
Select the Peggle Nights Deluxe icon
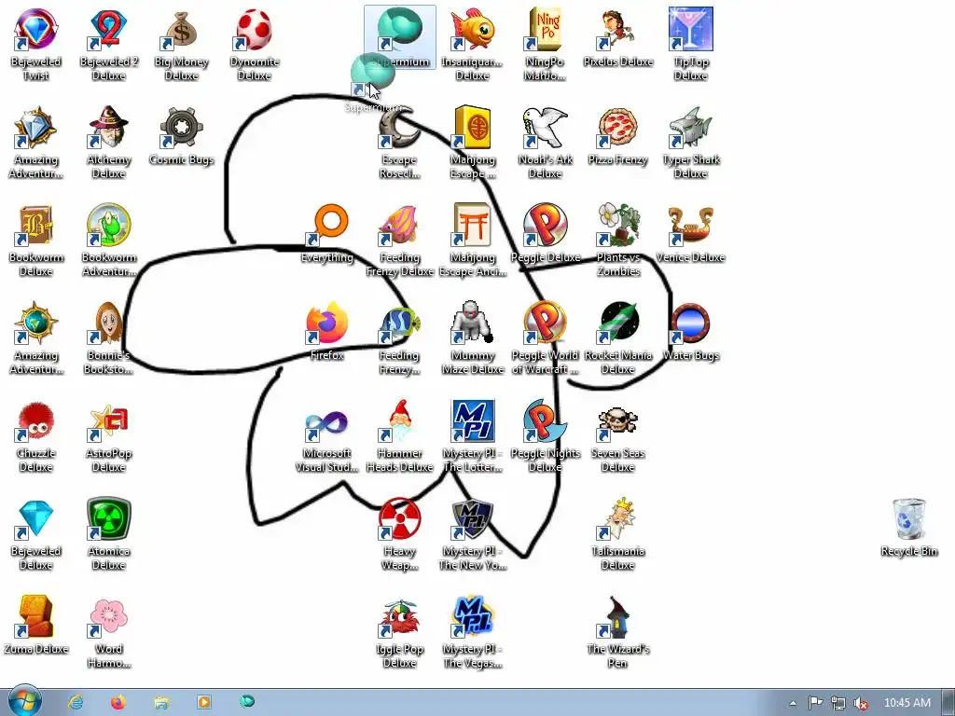(x=545, y=436)
